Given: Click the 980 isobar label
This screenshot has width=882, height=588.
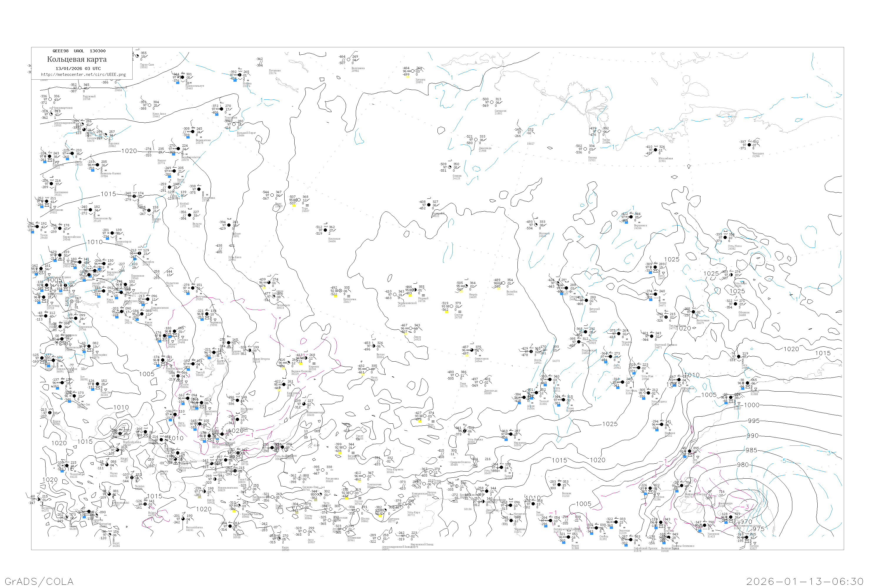Looking at the screenshot, I should (743, 465).
